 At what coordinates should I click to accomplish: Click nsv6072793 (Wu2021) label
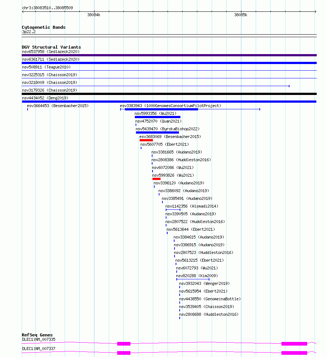coord(197,268)
